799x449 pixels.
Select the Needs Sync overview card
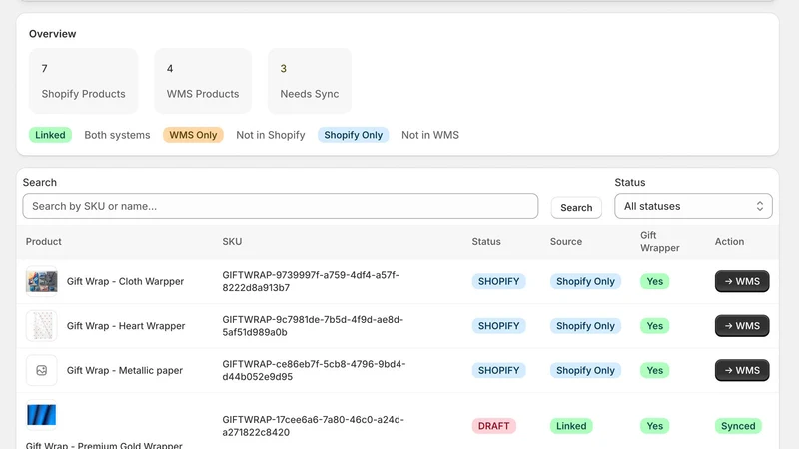(x=310, y=81)
